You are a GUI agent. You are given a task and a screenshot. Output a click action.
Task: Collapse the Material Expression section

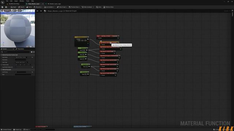click(x=1, y=70)
